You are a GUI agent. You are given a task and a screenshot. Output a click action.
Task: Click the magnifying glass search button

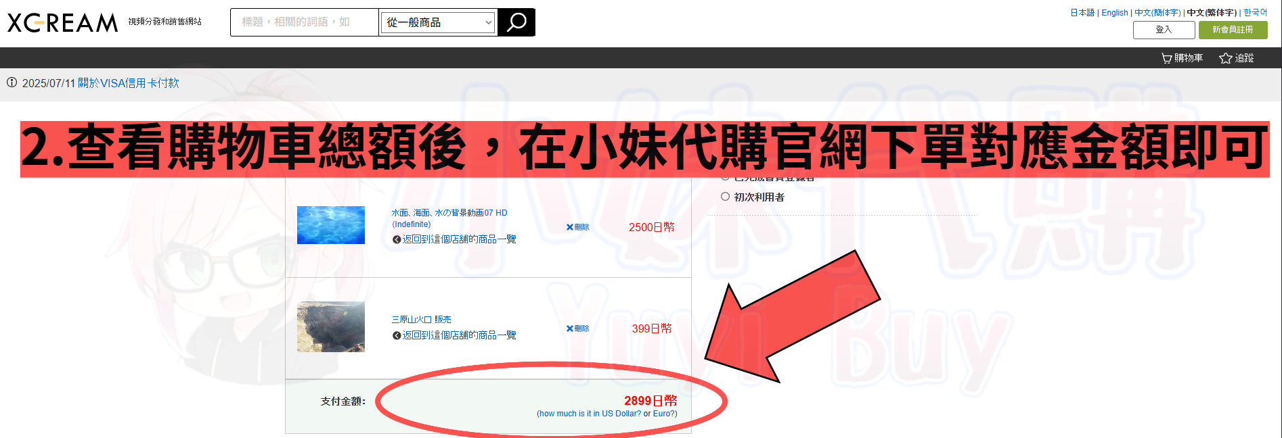coord(516,22)
